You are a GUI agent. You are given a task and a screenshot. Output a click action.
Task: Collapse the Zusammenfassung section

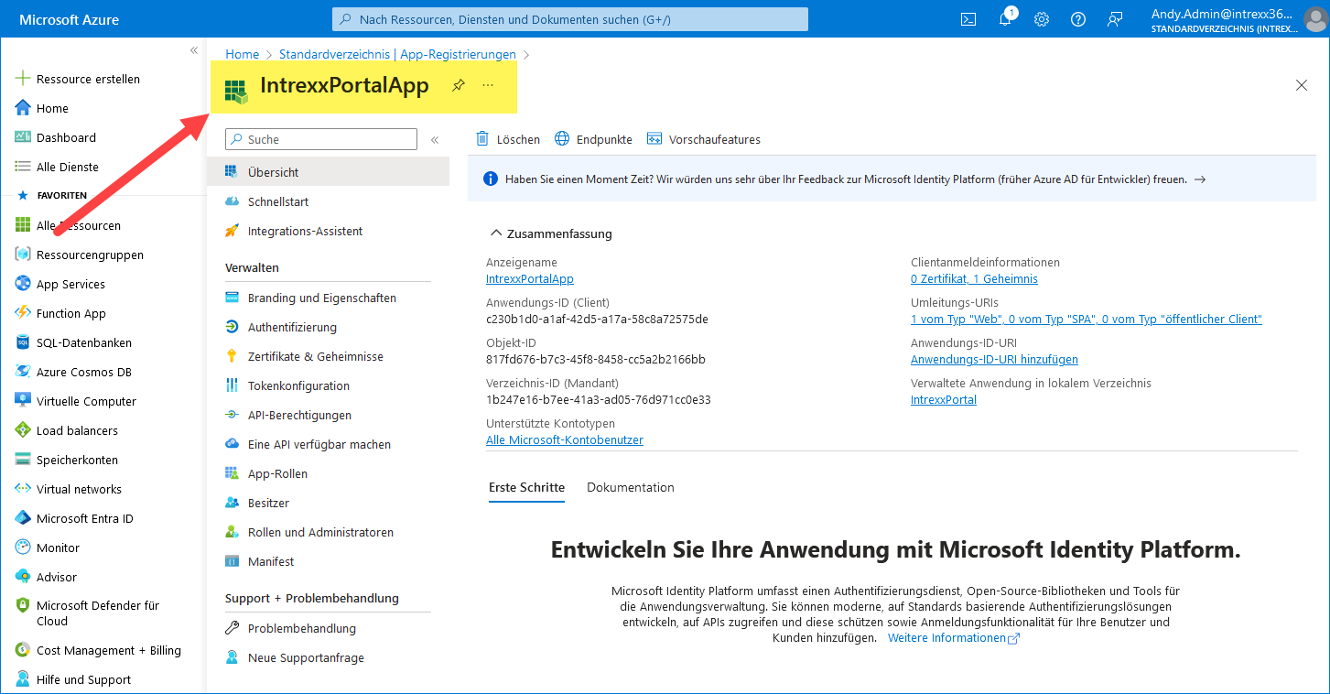click(496, 233)
